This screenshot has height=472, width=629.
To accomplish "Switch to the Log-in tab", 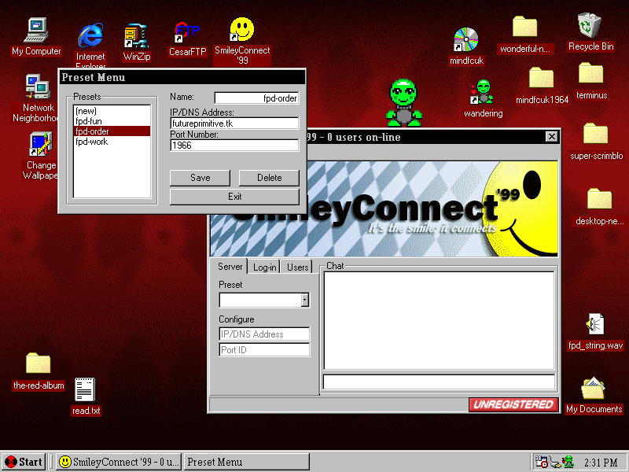I will (x=264, y=267).
